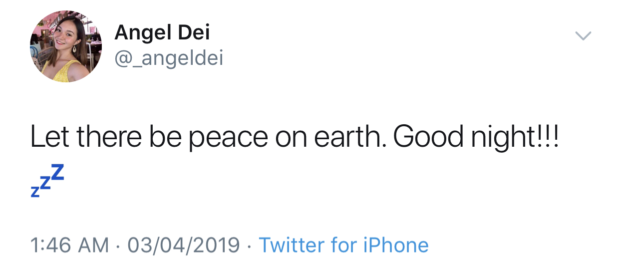This screenshot has width=620, height=271.
Task: Click the 03/04/2019 tweet date
Action: click(184, 245)
